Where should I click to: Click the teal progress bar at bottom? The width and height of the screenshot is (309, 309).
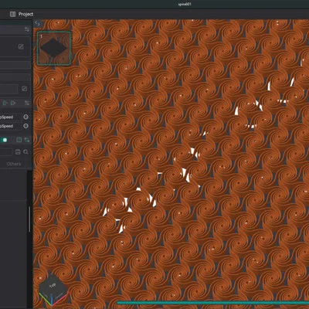click(213, 303)
